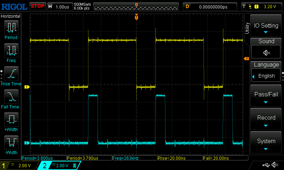Choose the Fall Time measurement icon

tap(11, 97)
